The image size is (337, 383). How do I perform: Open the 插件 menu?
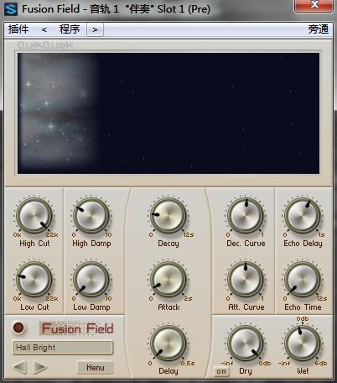pos(18,29)
